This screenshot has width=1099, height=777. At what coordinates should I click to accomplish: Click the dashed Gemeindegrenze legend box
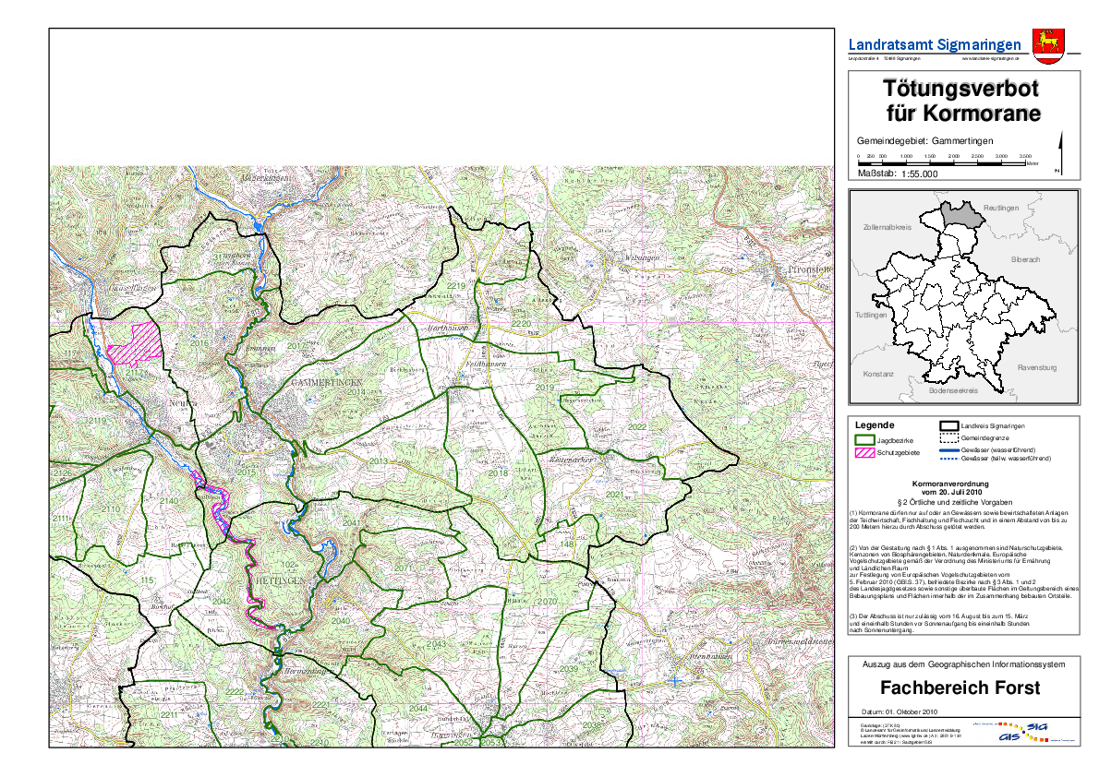pyautogui.click(x=948, y=438)
